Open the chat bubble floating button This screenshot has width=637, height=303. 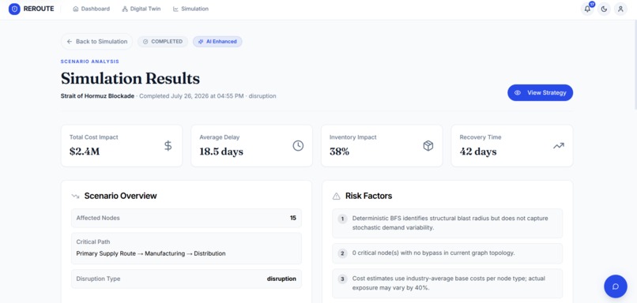(616, 286)
